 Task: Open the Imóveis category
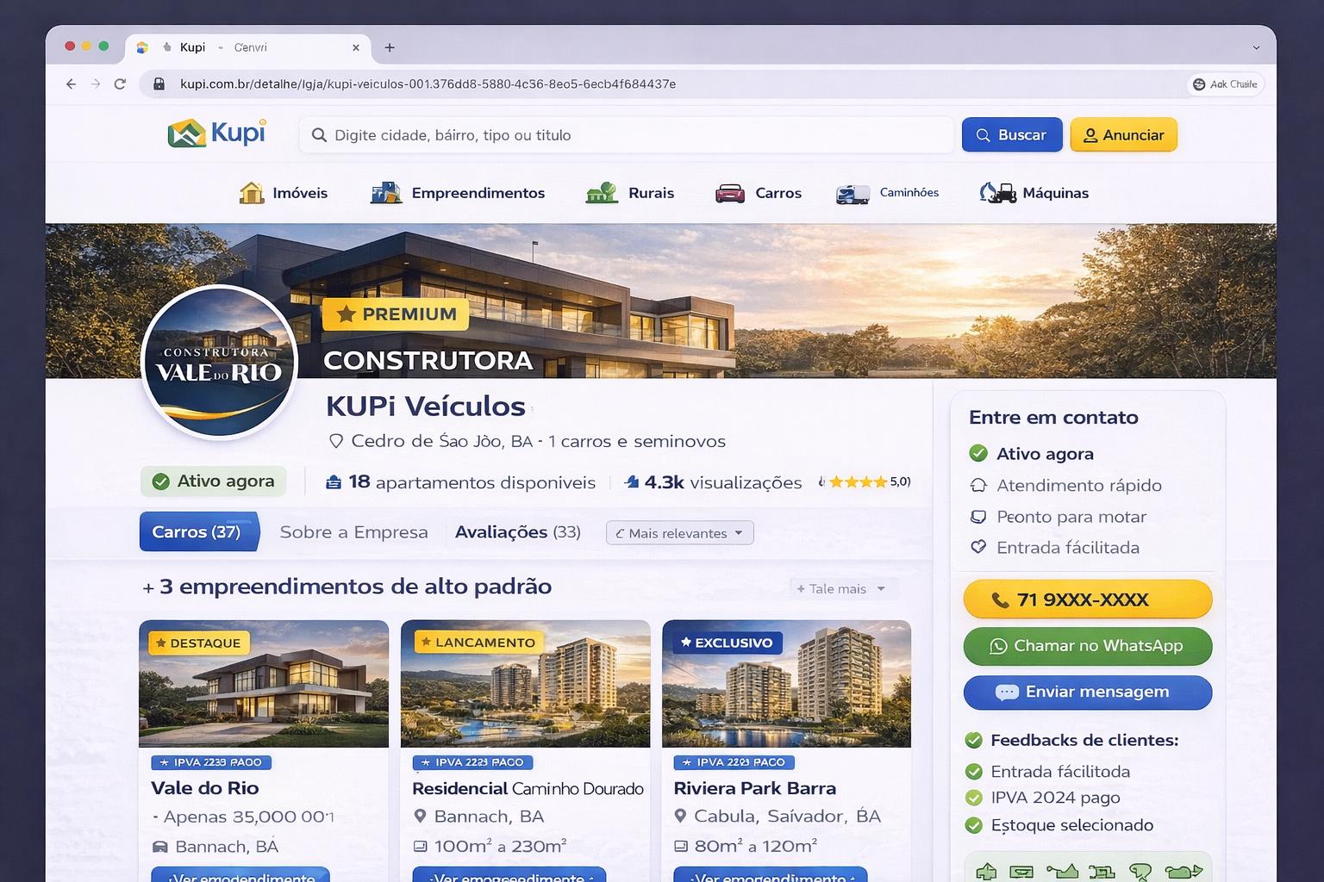click(x=284, y=193)
